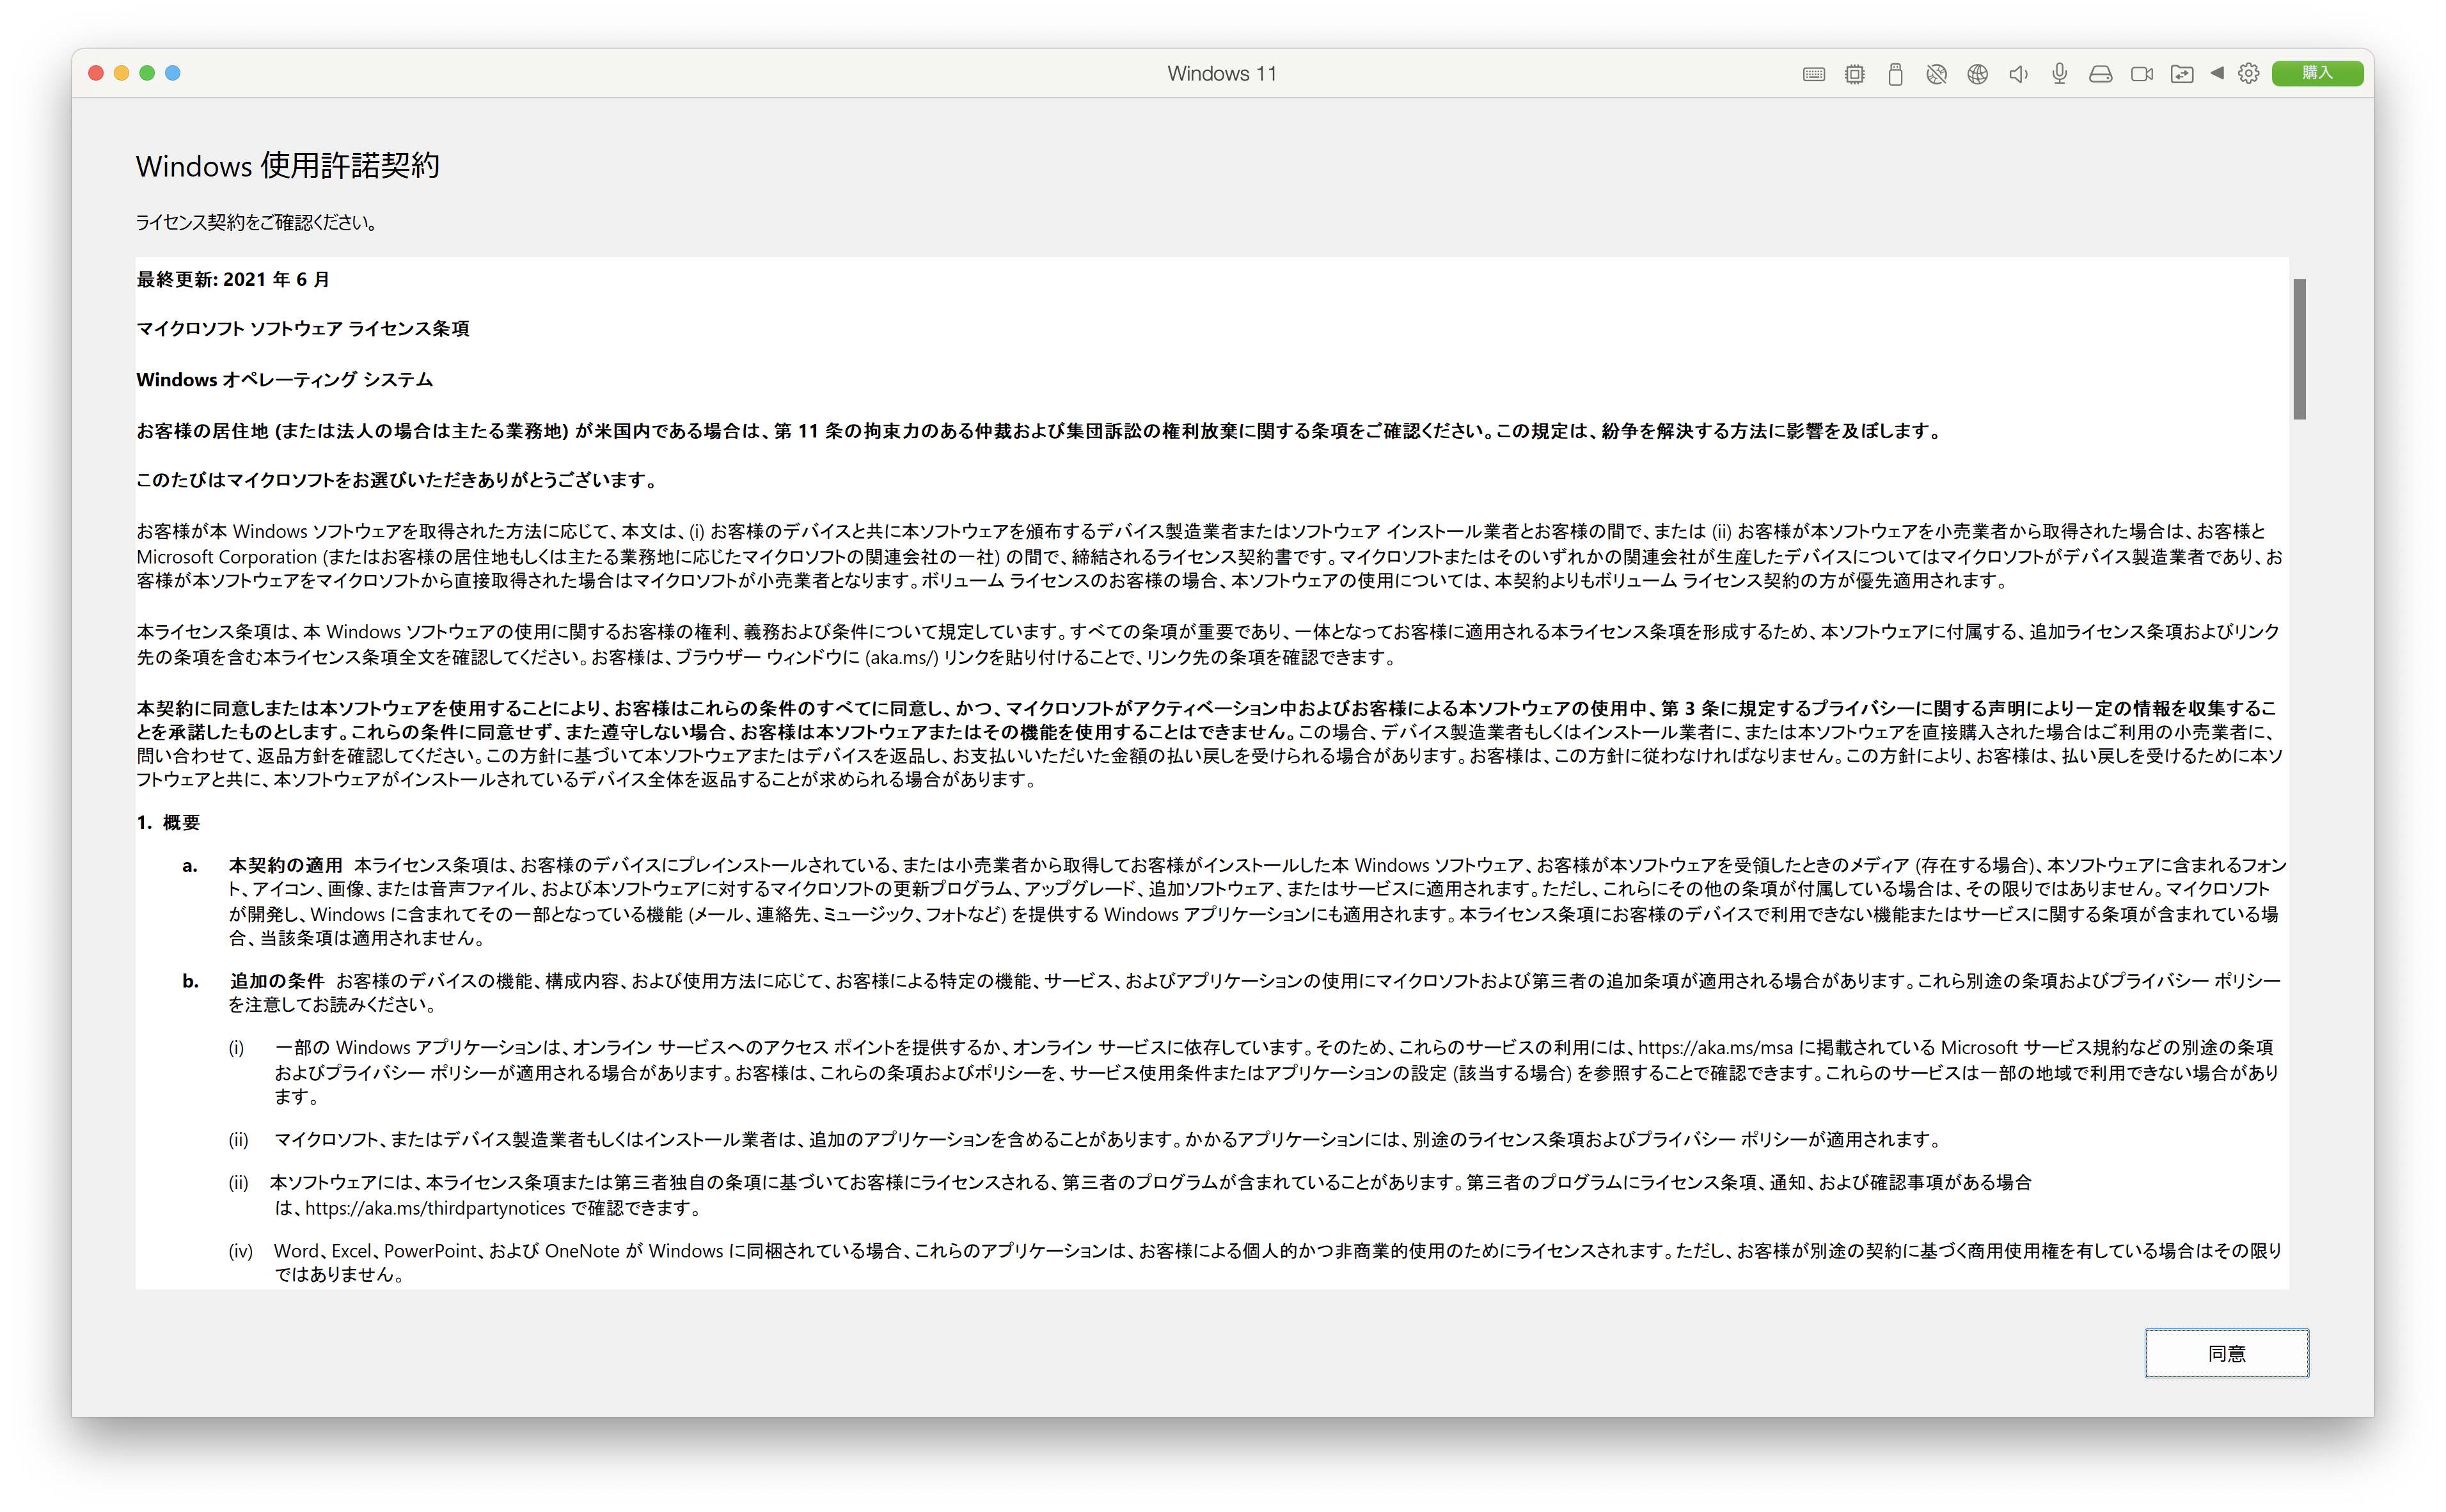Click the CPU chip icon in toolbar
This screenshot has height=1512, width=2446.
point(1854,74)
